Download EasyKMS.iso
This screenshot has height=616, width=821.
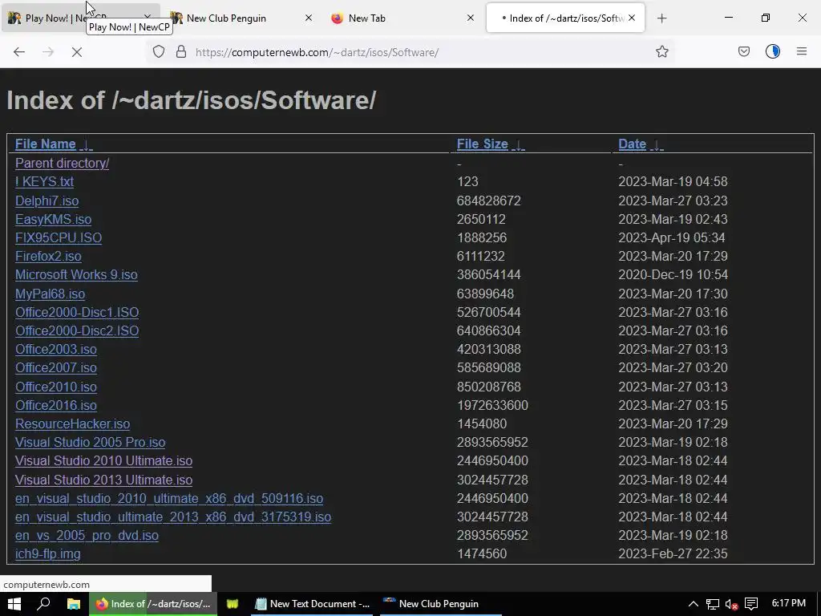[x=53, y=219]
